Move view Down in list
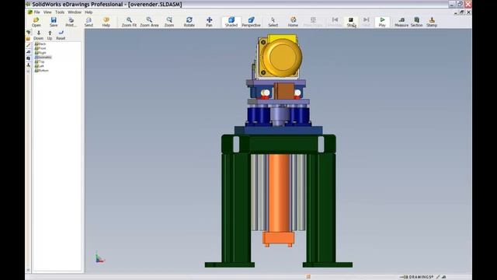The width and height of the screenshot is (497, 280). pyautogui.click(x=38, y=35)
